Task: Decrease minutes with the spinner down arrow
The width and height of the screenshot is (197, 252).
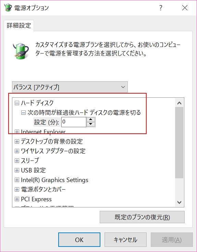Action: (x=91, y=124)
